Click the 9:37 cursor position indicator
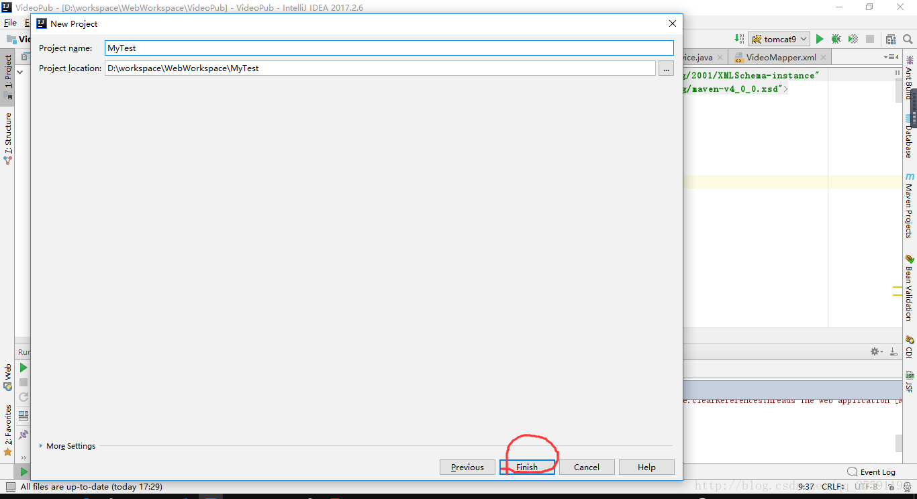The height and width of the screenshot is (499, 917). [806, 487]
